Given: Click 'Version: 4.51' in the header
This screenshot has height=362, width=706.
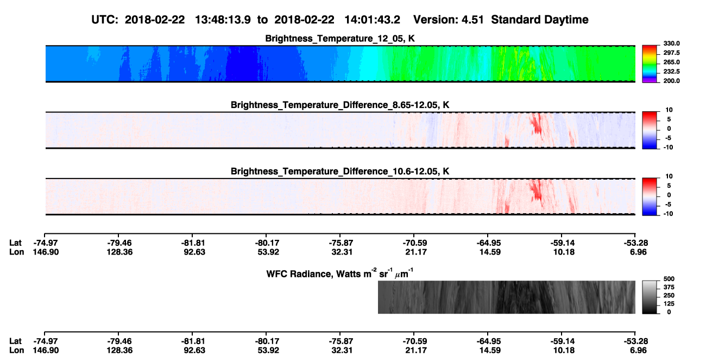Looking at the screenshot, I should (449, 20).
